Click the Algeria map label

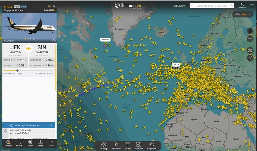[x=193, y=119]
